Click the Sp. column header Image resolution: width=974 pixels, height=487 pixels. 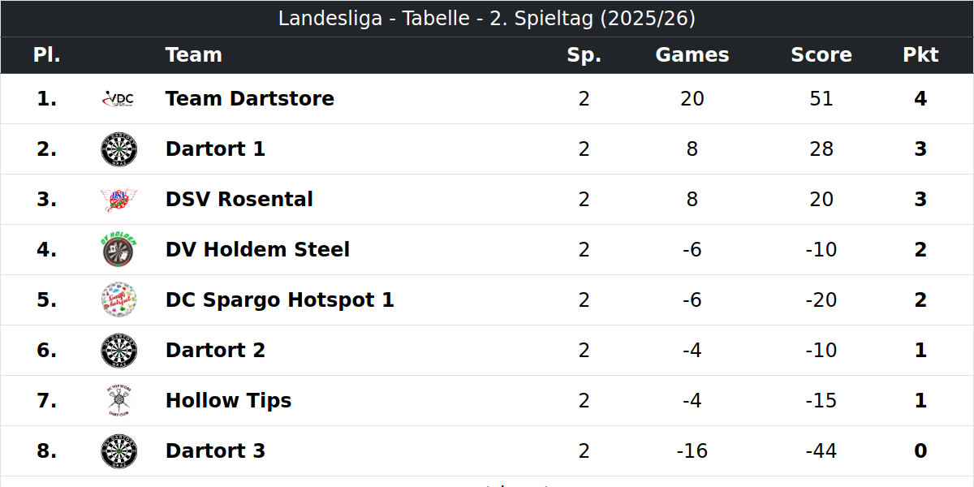tap(584, 55)
